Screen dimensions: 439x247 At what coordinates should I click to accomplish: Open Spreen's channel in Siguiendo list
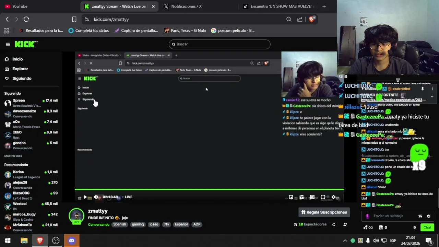[x=31, y=103]
